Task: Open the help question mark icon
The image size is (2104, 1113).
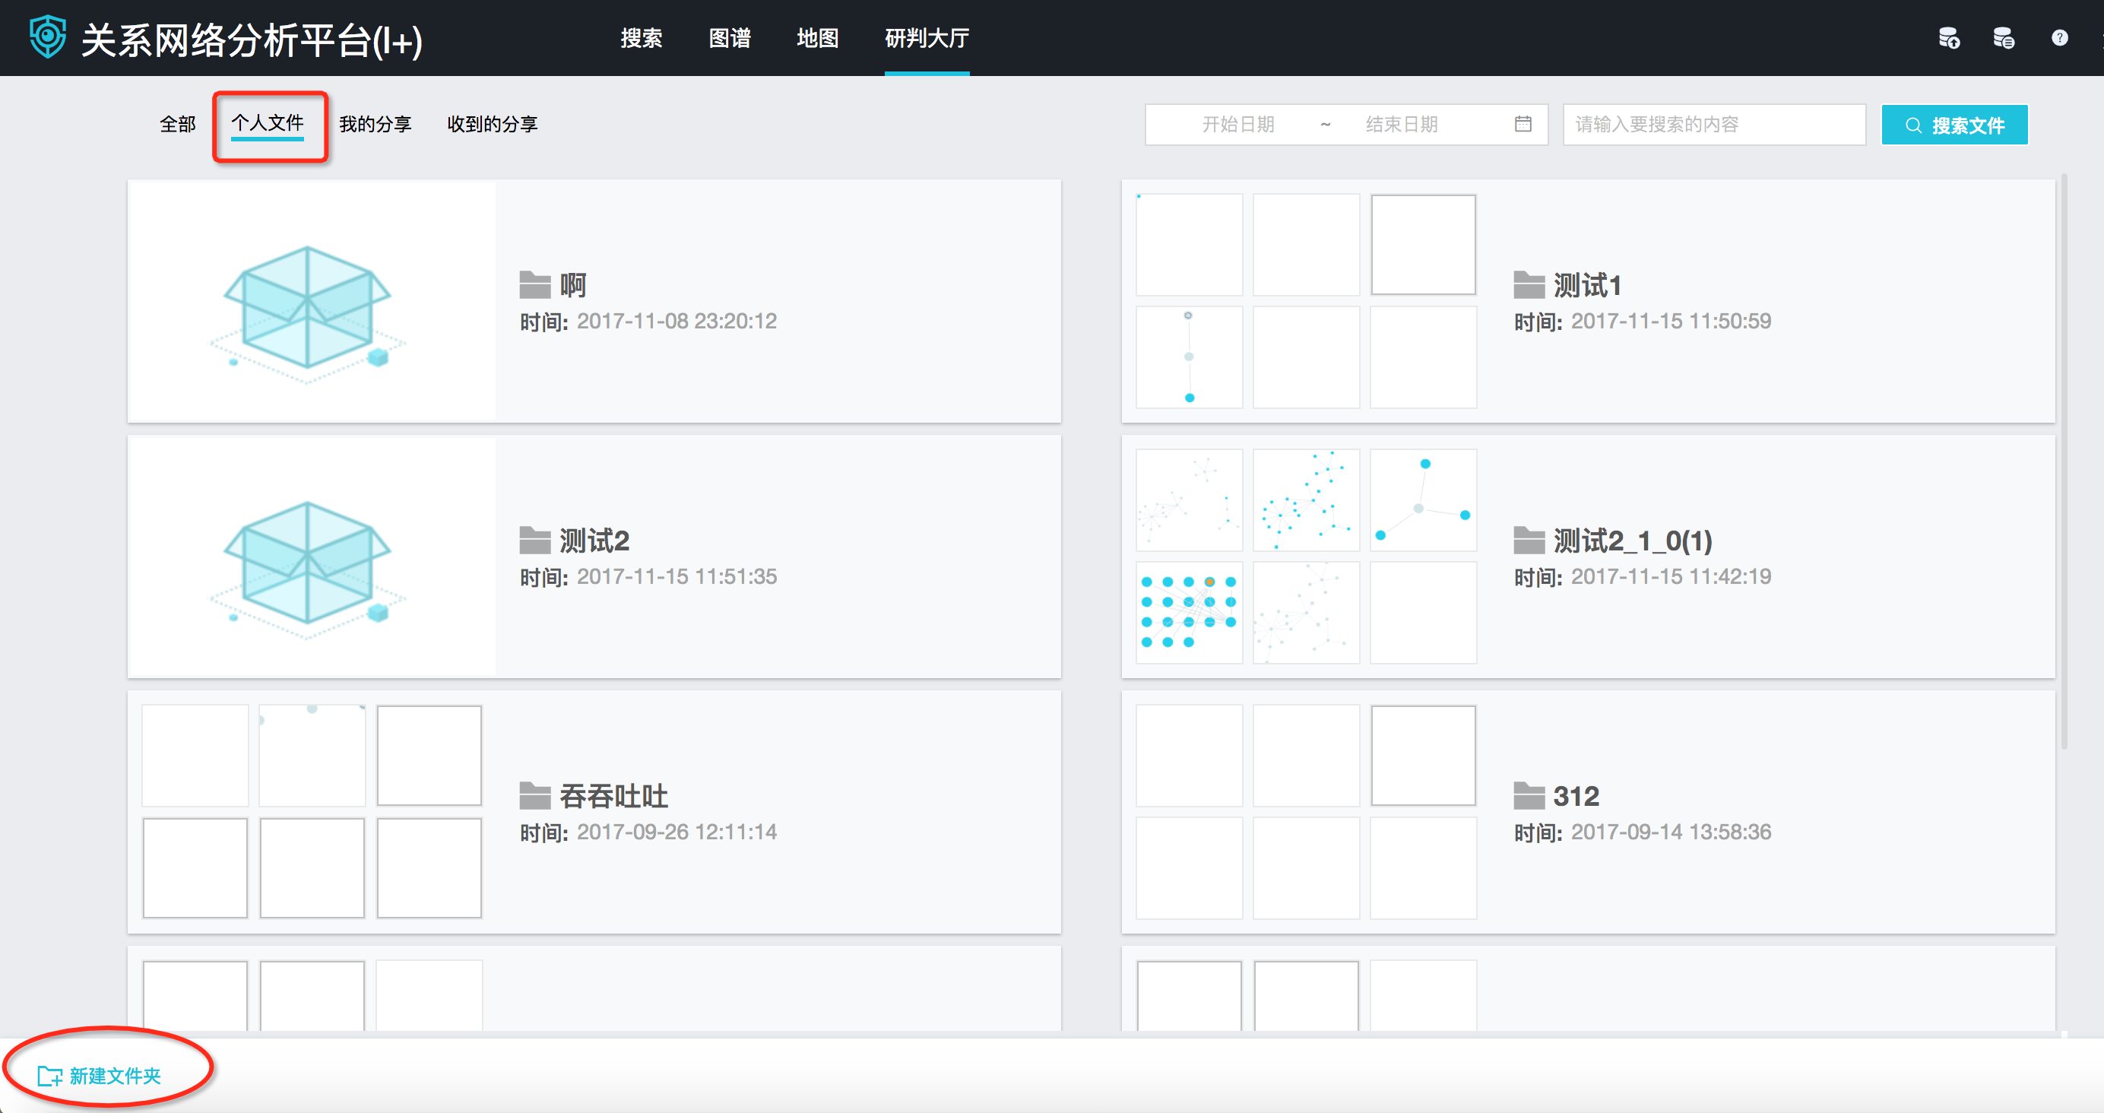Action: tap(2060, 37)
